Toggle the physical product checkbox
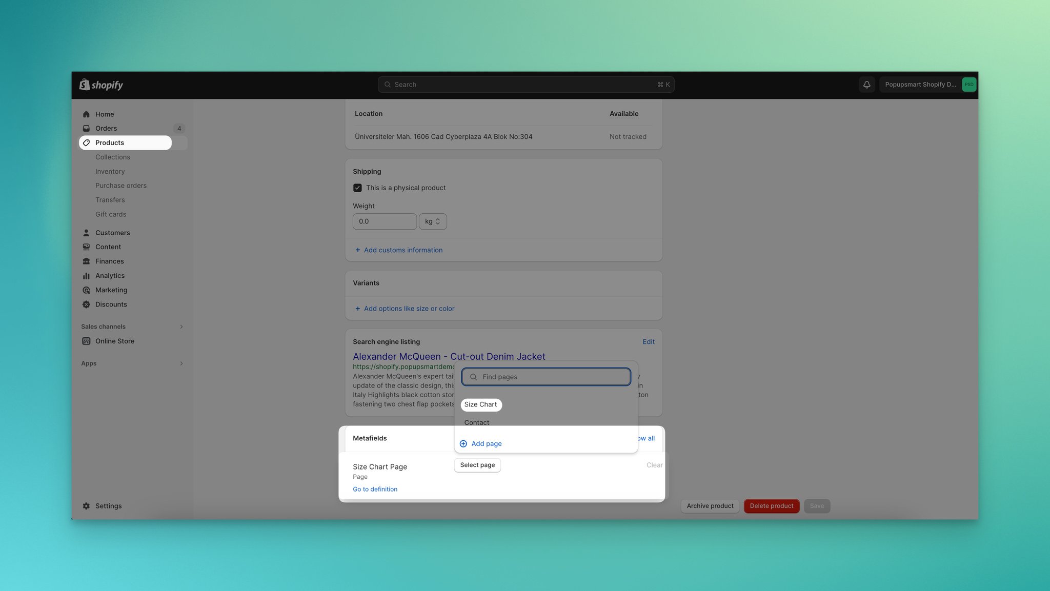Screen dimensions: 1050x591 [x=358, y=188]
